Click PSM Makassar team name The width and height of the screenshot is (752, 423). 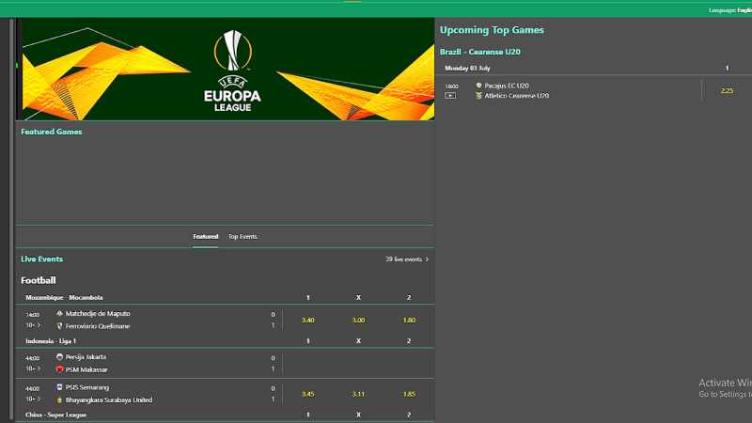86,369
